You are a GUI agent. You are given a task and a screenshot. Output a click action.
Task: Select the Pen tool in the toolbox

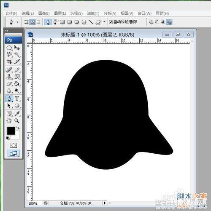[x=9, y=99]
